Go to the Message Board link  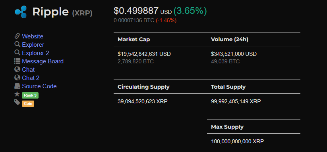[43, 61]
